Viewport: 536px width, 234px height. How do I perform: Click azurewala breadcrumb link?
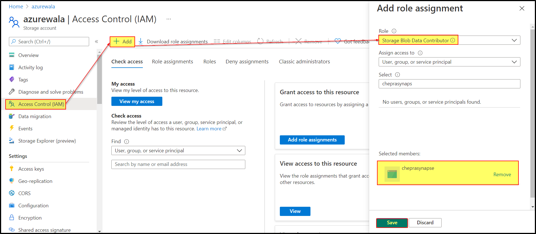(x=43, y=6)
